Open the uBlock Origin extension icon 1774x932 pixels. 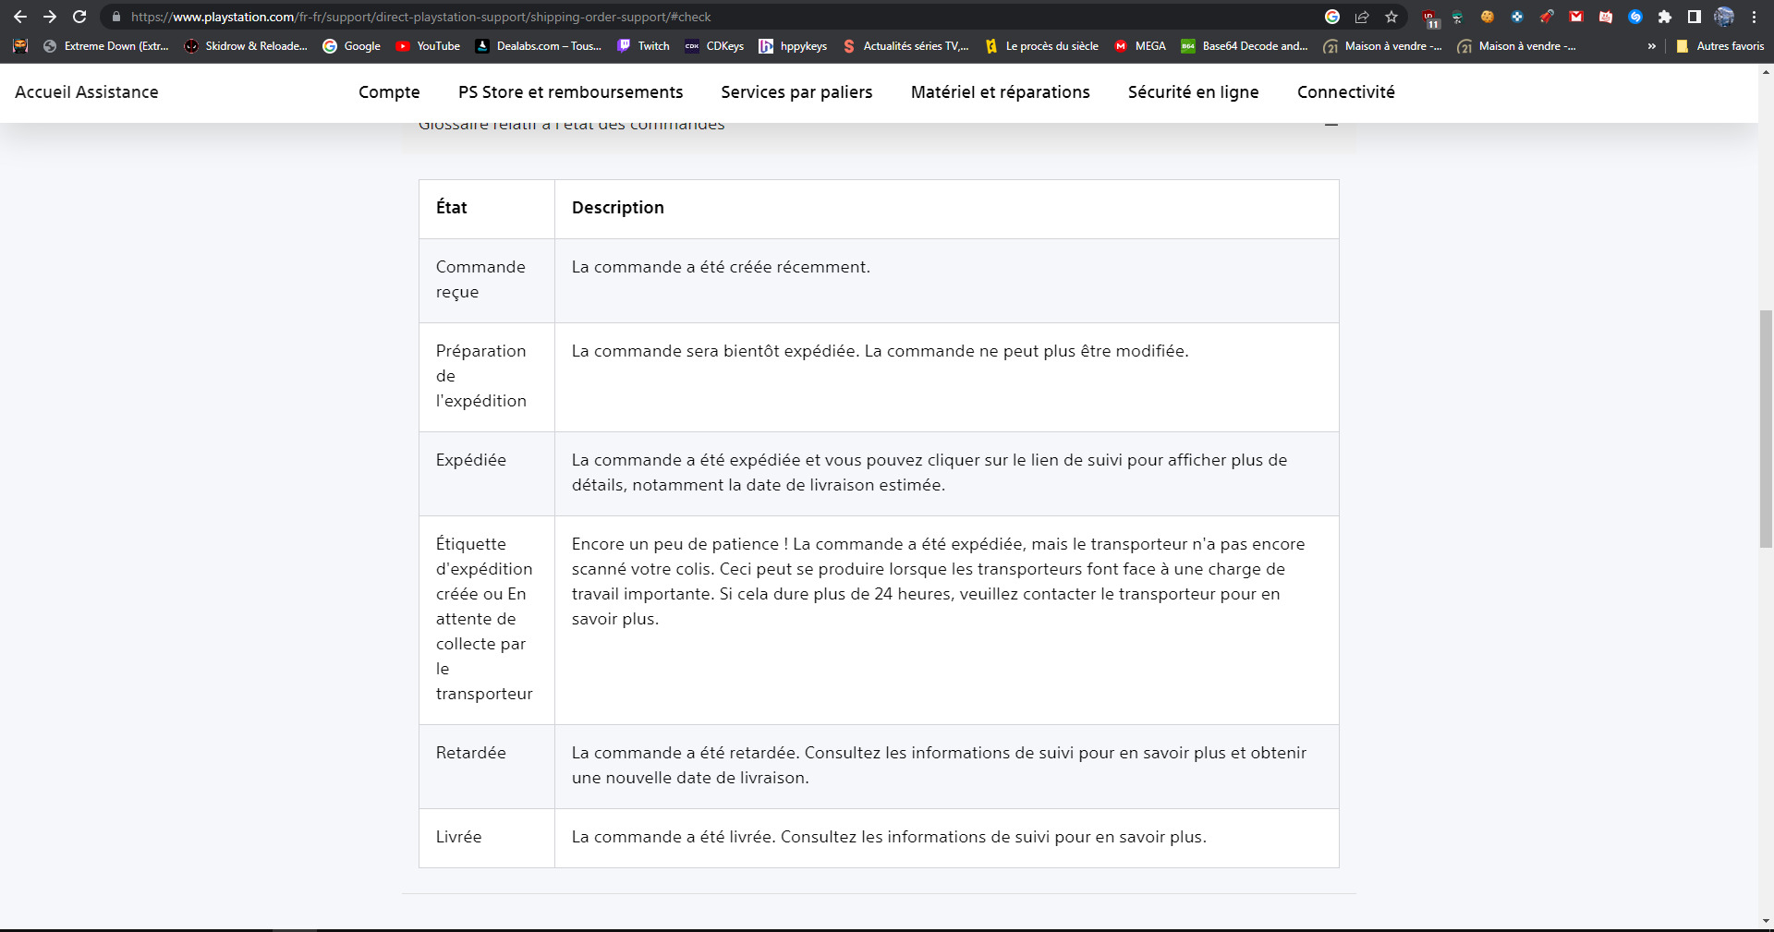pyautogui.click(x=1429, y=17)
